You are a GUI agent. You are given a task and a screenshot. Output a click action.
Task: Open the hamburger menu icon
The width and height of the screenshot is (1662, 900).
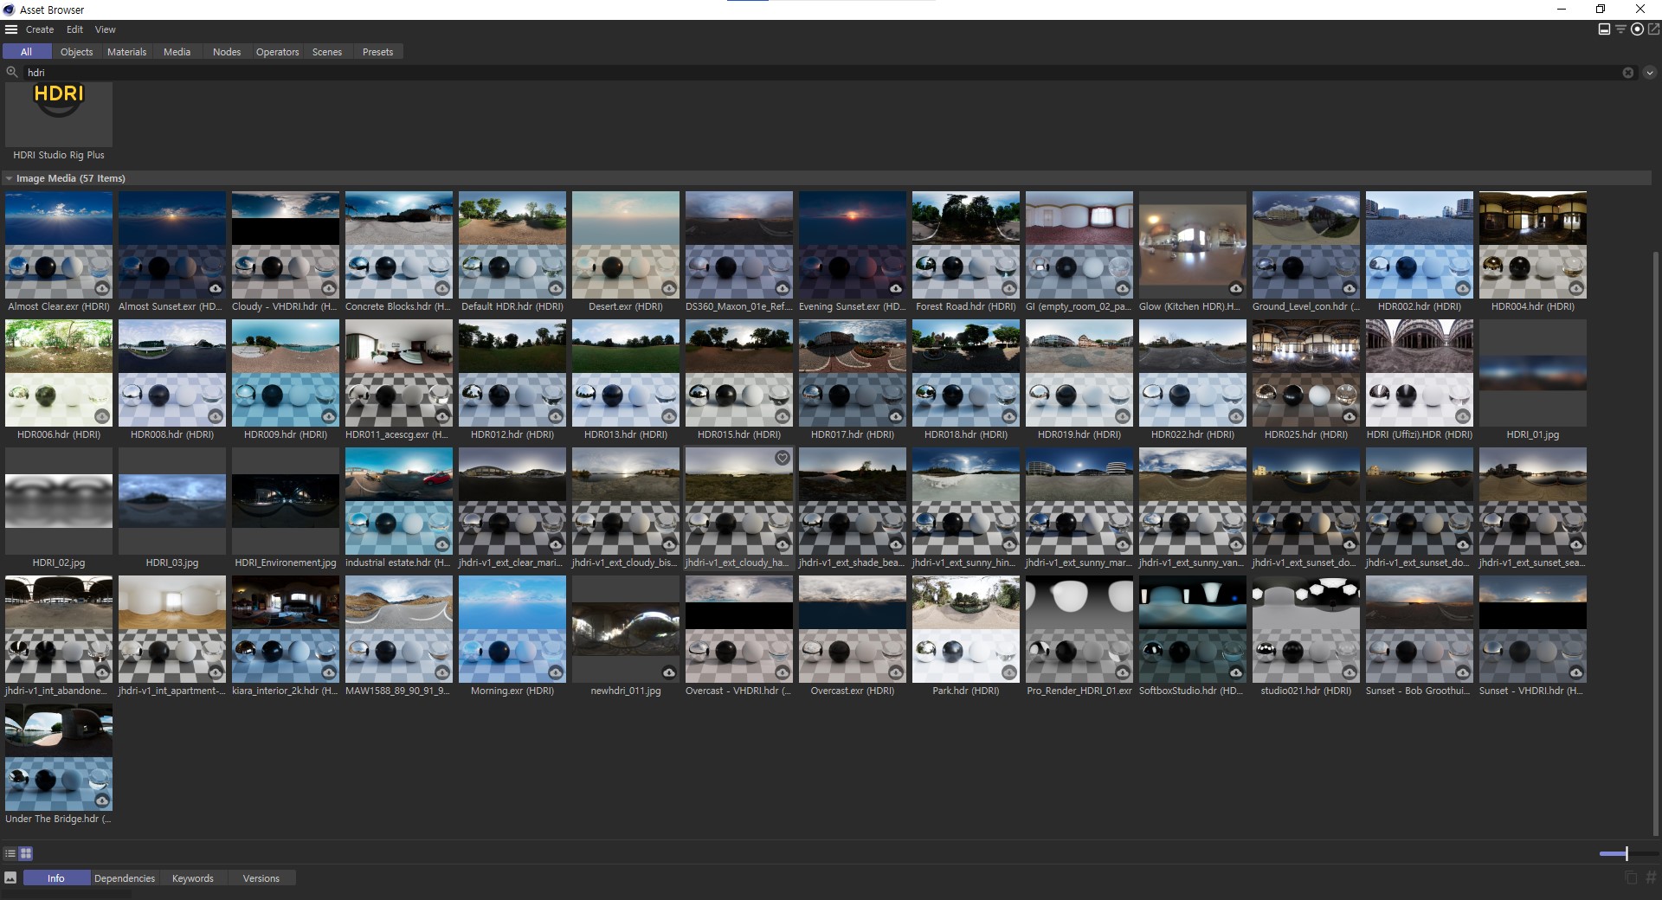[11, 29]
